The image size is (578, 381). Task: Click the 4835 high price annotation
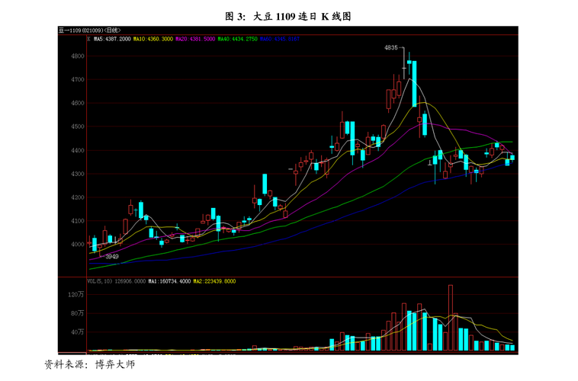coord(390,47)
